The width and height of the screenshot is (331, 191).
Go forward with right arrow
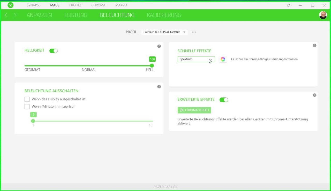point(15,15)
